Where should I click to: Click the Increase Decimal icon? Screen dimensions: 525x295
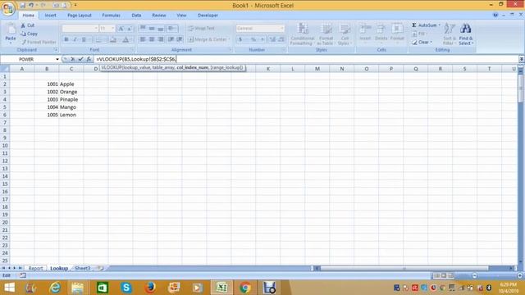point(272,39)
